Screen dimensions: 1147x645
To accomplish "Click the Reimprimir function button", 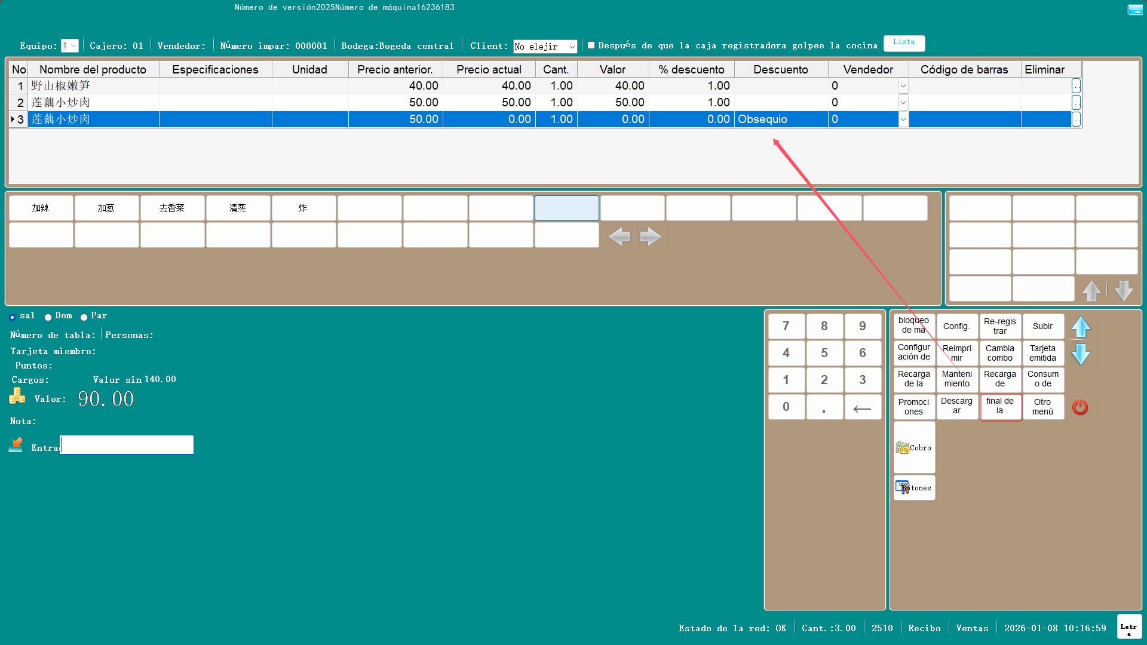I will click(956, 353).
